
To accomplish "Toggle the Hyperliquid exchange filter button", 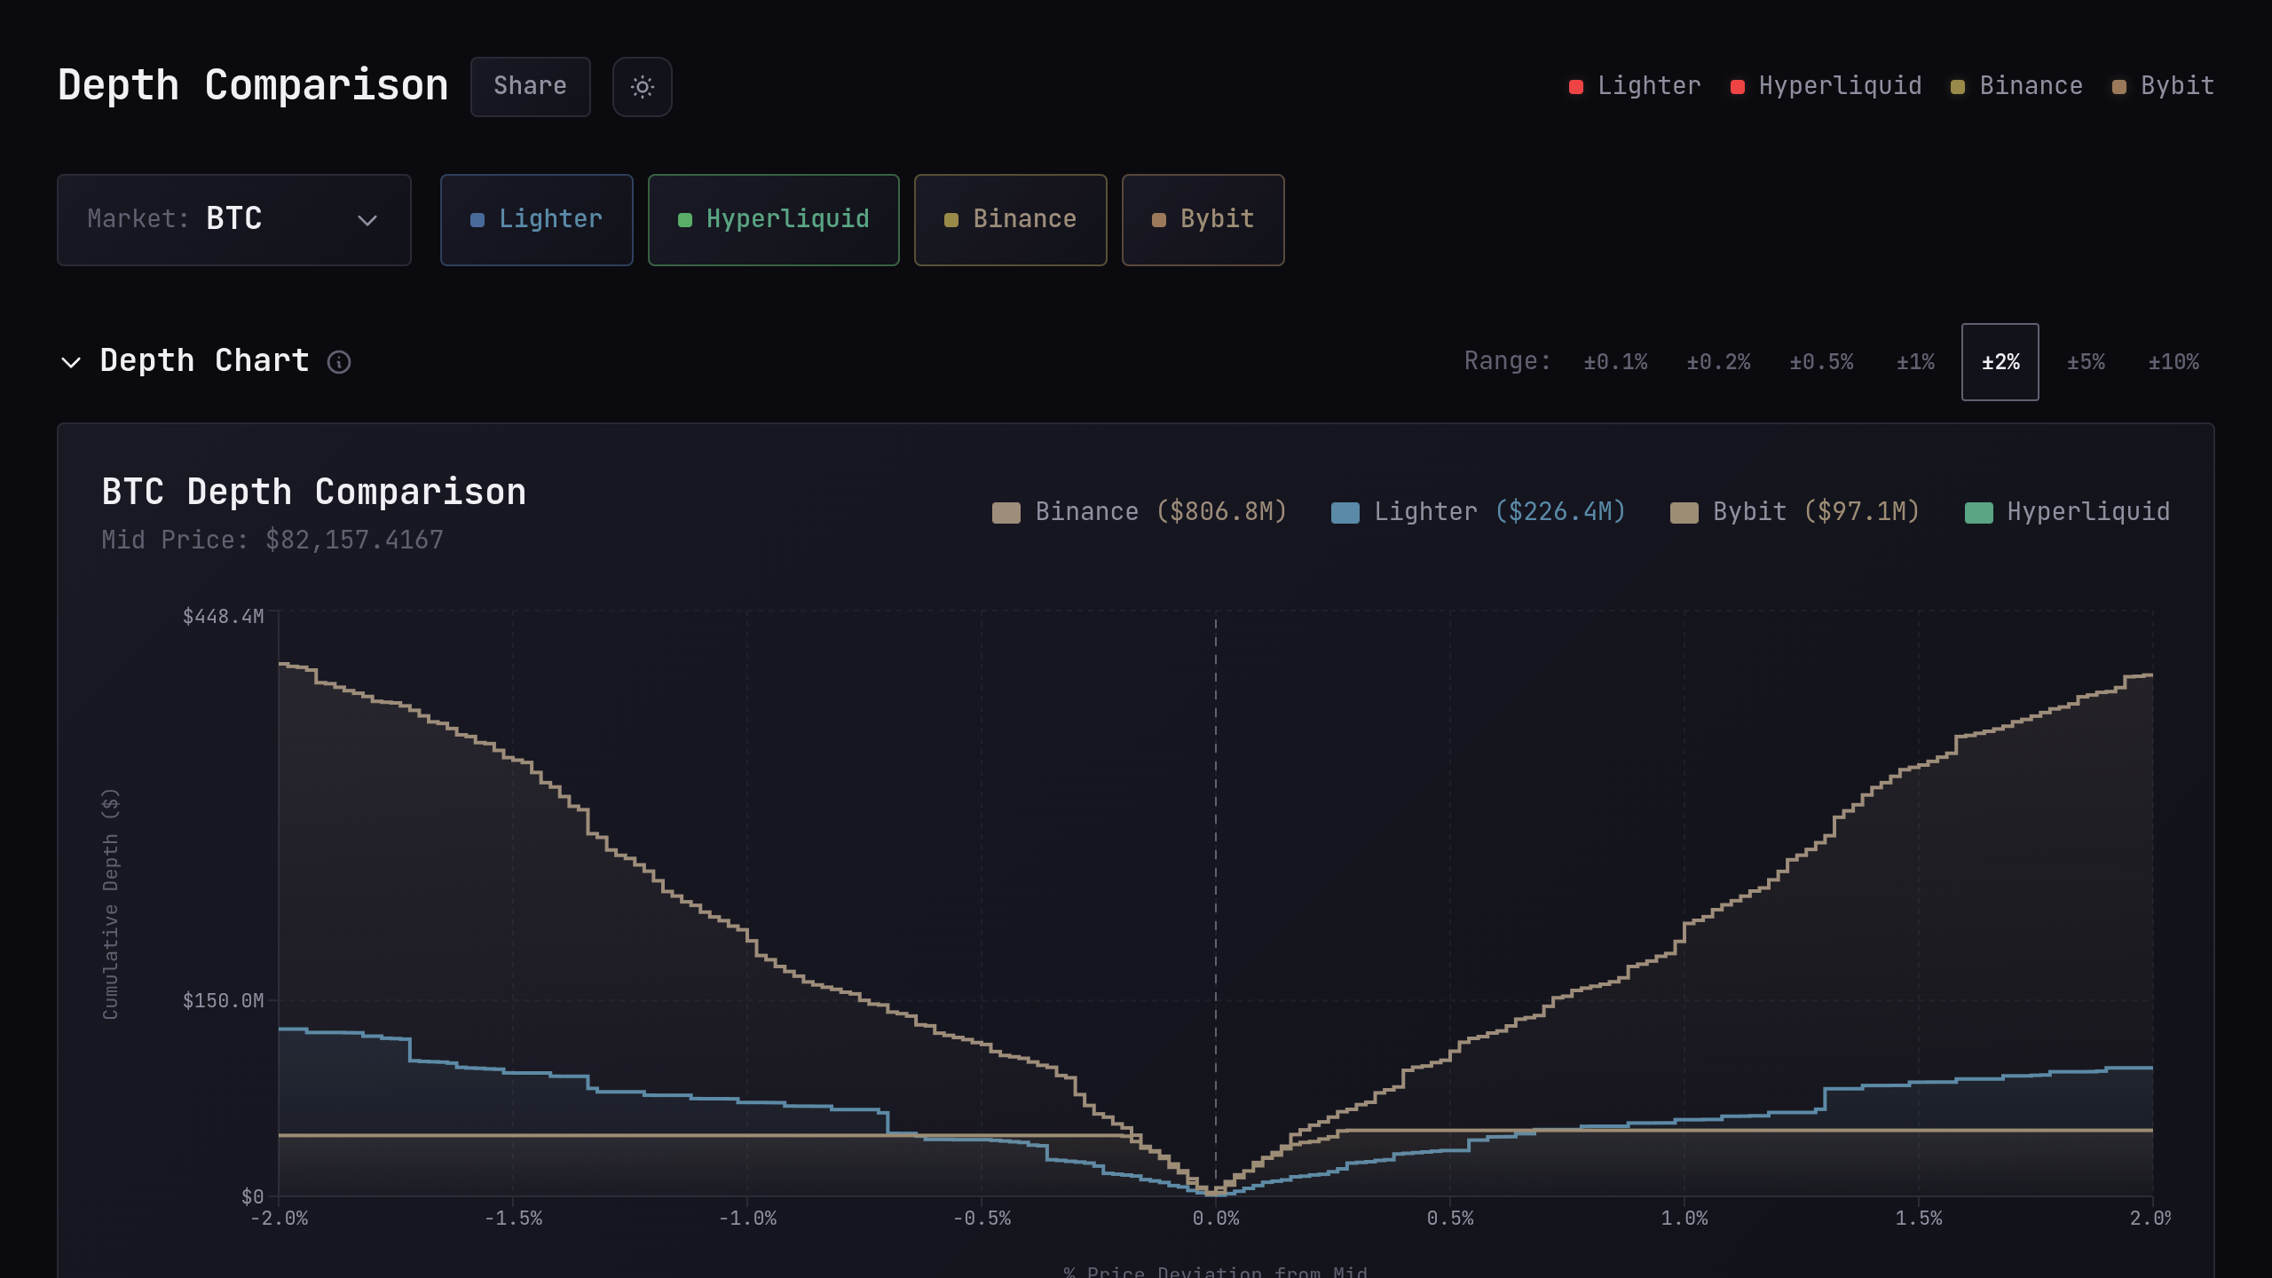I will tap(774, 220).
